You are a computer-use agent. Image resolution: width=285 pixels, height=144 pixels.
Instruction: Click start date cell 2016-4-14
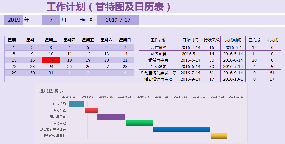coord(190,47)
